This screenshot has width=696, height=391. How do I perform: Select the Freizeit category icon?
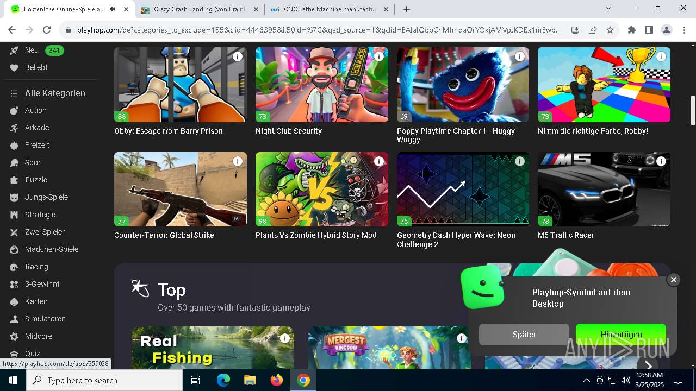pyautogui.click(x=14, y=145)
